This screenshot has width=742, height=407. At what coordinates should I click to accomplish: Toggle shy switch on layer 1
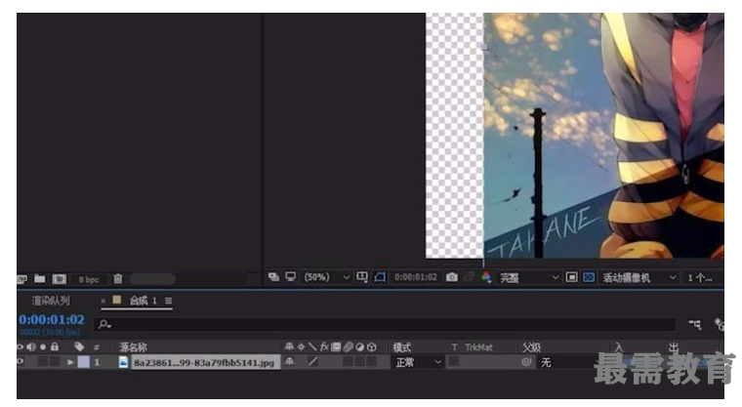[x=289, y=361]
